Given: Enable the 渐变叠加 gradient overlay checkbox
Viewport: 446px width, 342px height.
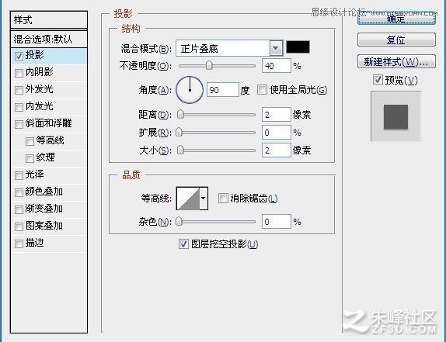Looking at the screenshot, I should 19,209.
